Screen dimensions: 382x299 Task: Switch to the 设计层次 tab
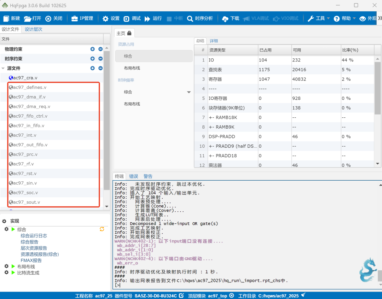coord(33,29)
